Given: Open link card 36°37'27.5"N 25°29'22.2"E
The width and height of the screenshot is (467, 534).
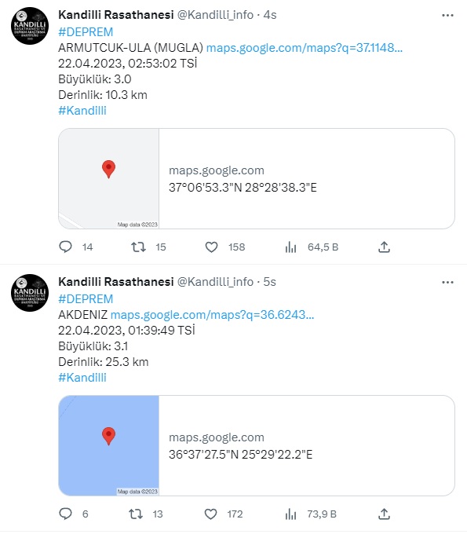Looking at the screenshot, I should tap(257, 445).
